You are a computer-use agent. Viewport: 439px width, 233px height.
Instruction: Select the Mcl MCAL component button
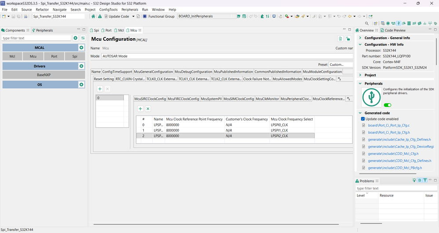12,56
